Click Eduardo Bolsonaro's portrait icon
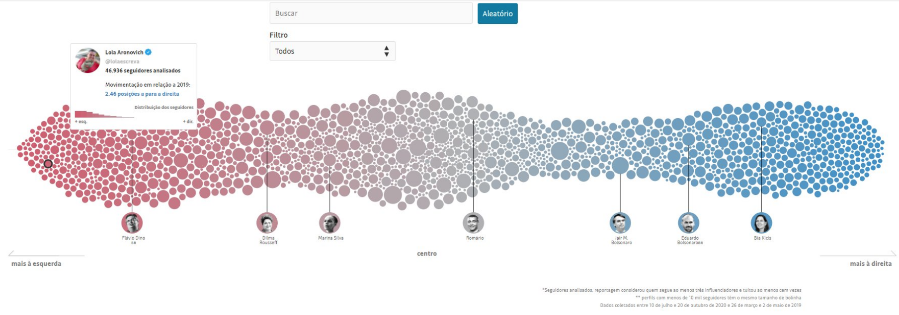 point(688,223)
